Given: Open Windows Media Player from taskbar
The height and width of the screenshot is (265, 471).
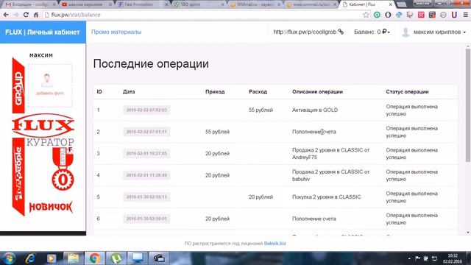Looking at the screenshot, I should coord(52,258).
